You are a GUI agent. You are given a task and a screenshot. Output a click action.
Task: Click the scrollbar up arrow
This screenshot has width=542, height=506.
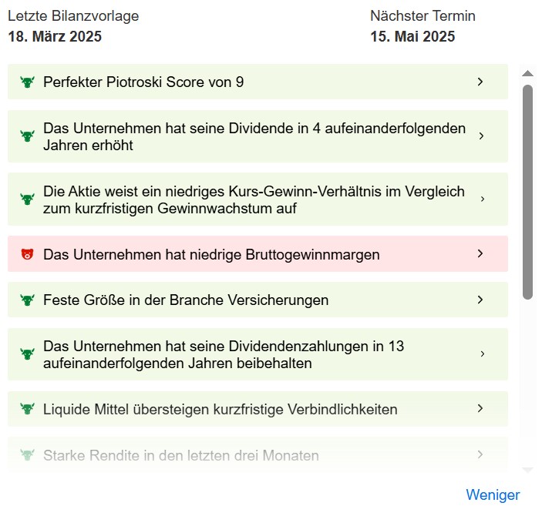coord(528,74)
